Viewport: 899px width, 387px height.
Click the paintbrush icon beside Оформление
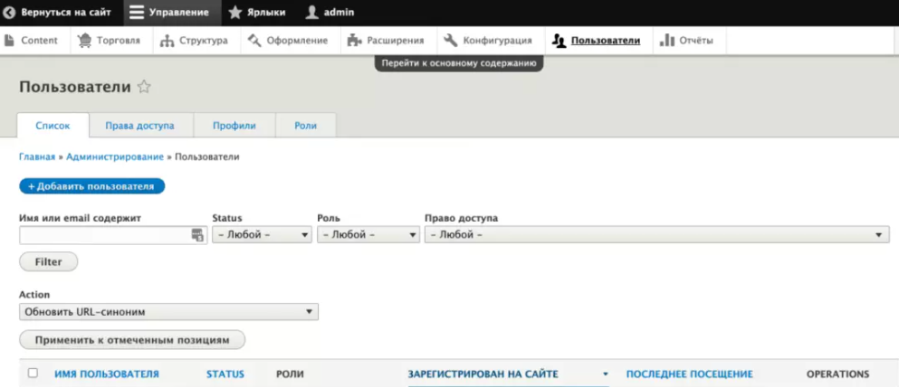(255, 40)
